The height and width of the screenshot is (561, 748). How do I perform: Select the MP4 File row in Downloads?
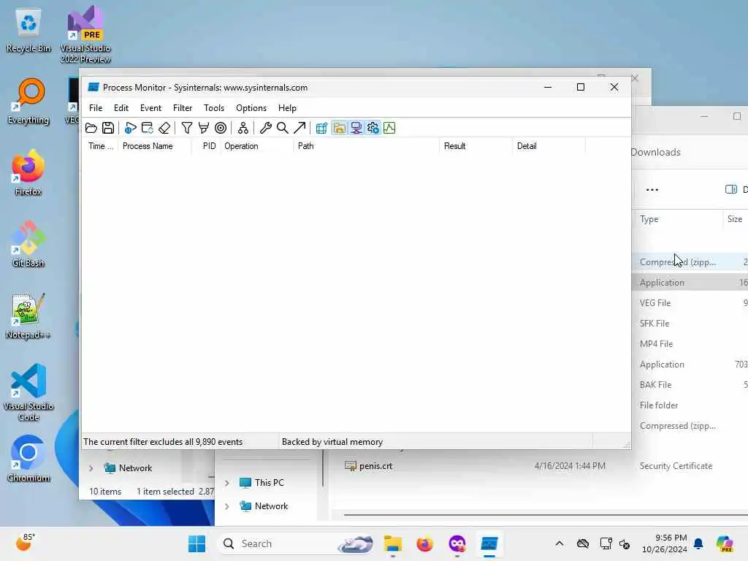[690, 344]
